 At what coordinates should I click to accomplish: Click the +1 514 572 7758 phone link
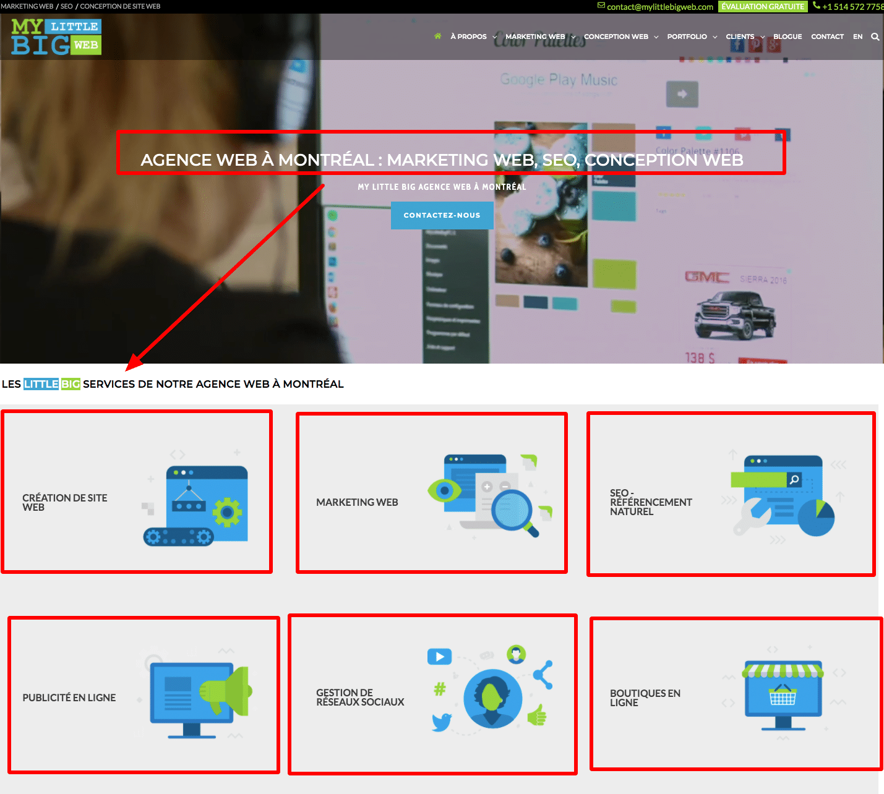[852, 7]
